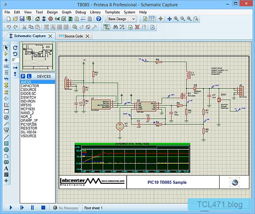The height and width of the screenshot is (214, 255).
Task: Choose the Junction Dot tool
Action: click(x=6, y=60)
